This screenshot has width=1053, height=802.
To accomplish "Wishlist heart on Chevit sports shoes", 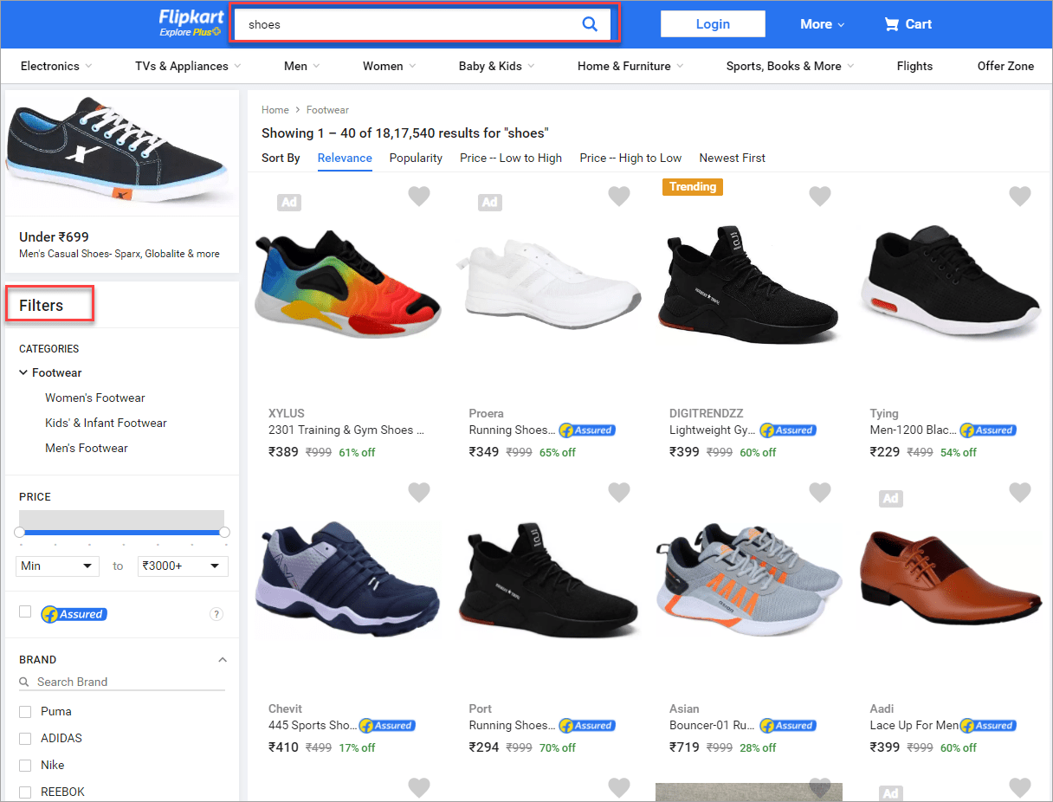I will pyautogui.click(x=419, y=493).
